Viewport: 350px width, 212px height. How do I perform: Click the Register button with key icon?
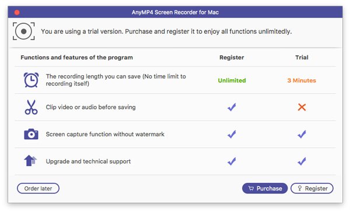(312, 188)
